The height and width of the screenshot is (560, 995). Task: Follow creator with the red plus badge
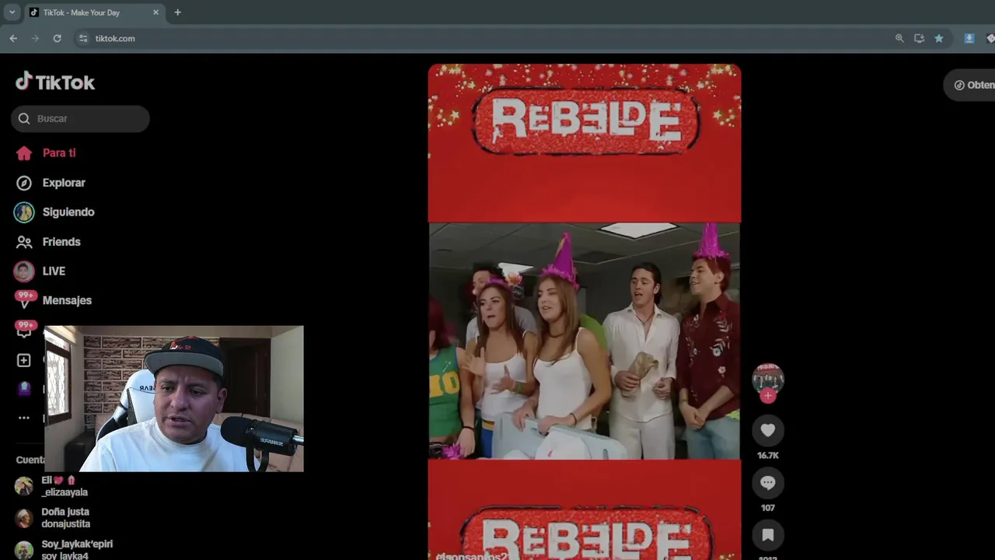768,396
